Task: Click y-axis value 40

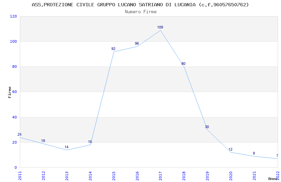Action: 15,117
